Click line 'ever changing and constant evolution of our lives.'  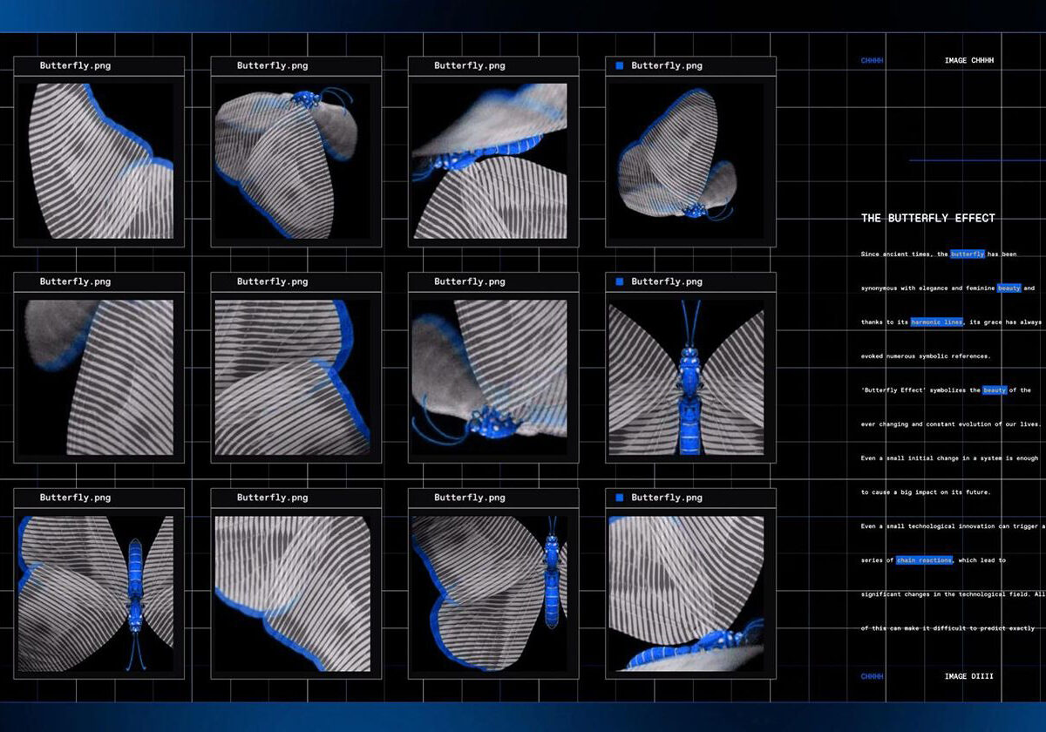pyautogui.click(x=949, y=424)
